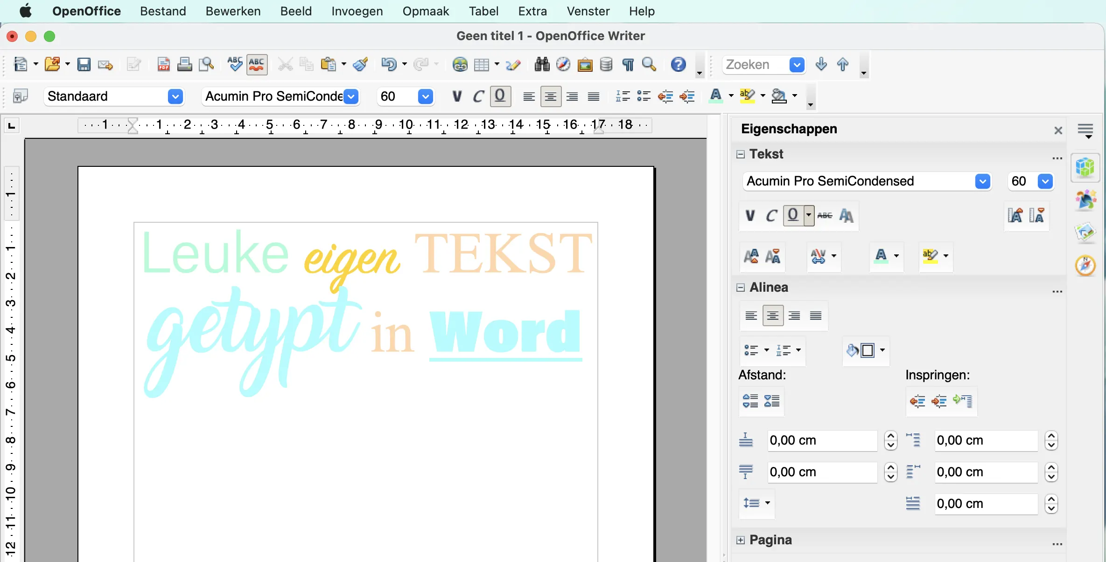The height and width of the screenshot is (562, 1106).
Task: Toggle italic (C) in formatting toolbar
Action: [478, 96]
